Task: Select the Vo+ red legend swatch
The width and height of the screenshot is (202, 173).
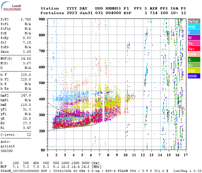Action: point(194,49)
